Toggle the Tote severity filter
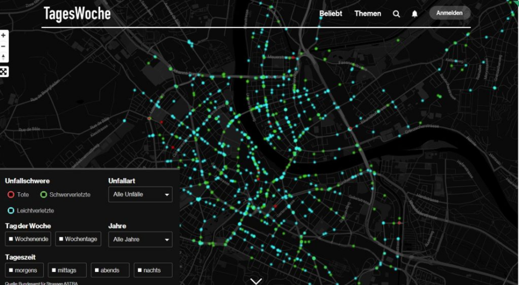This screenshot has height=285, width=519. 11,194
